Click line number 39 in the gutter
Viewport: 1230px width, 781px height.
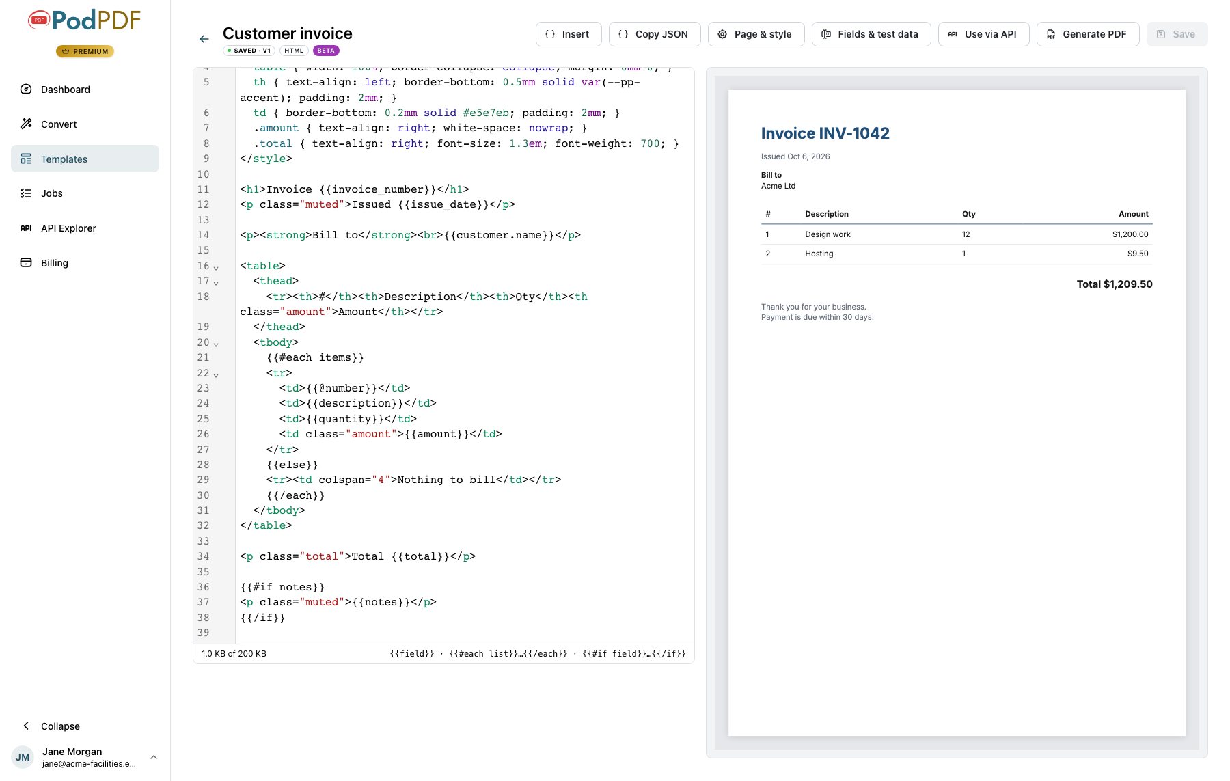(204, 633)
